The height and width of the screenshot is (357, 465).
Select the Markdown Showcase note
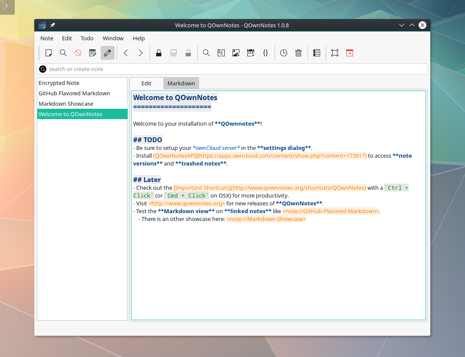82,104
